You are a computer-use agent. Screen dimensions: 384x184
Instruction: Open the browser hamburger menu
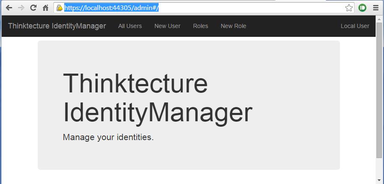tap(376, 8)
